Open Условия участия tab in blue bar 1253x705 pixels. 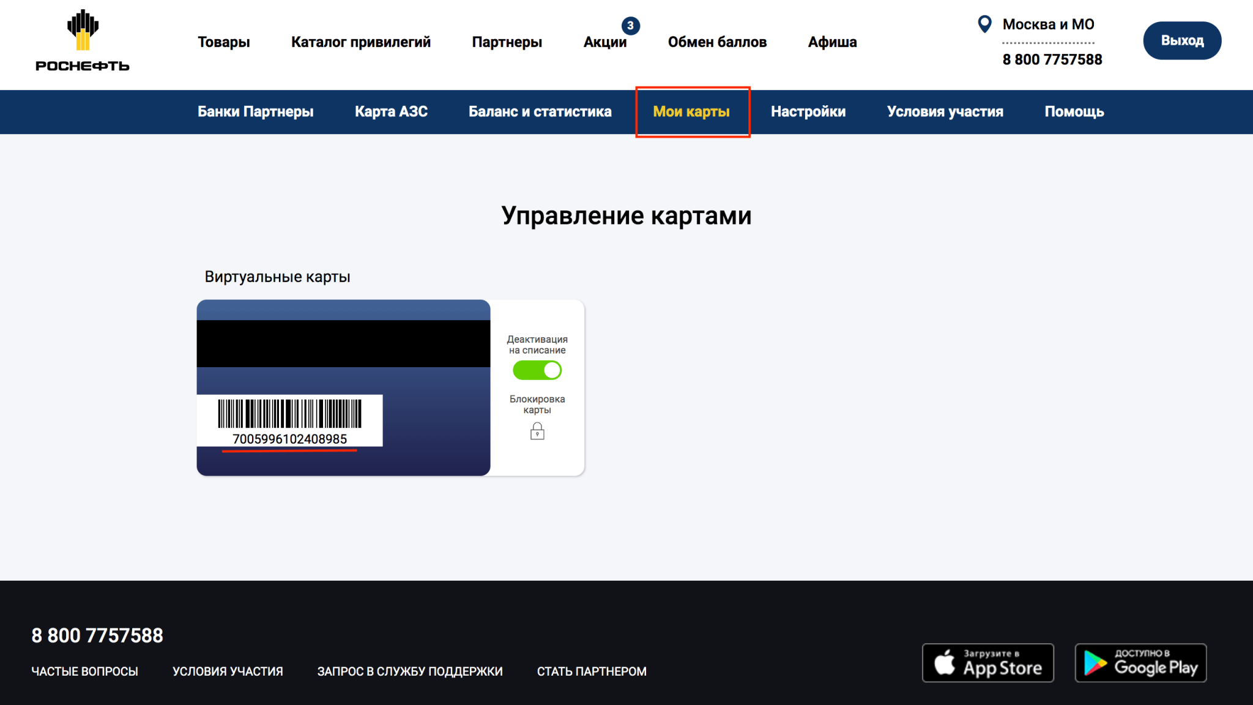pos(945,111)
